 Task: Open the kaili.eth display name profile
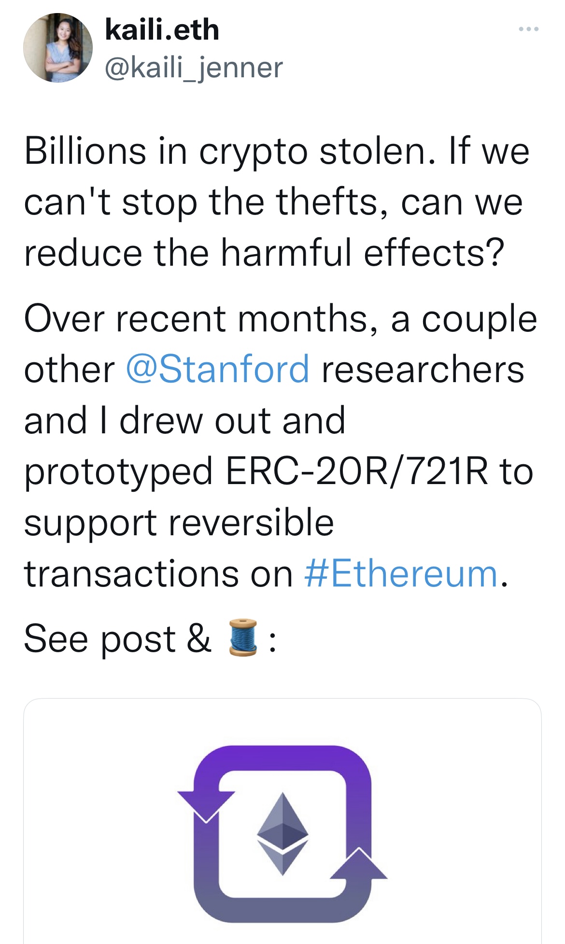(x=162, y=30)
